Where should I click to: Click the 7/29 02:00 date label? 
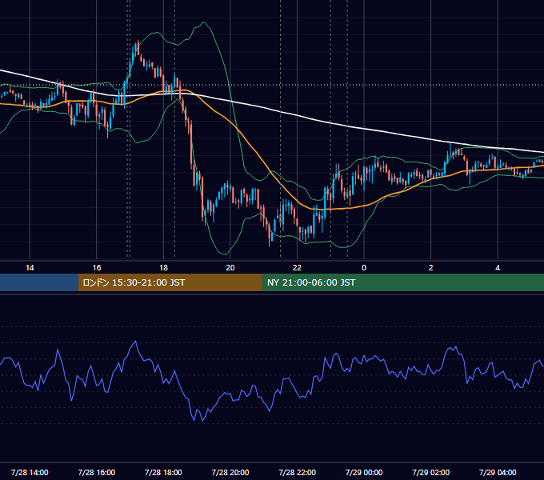pos(431,472)
